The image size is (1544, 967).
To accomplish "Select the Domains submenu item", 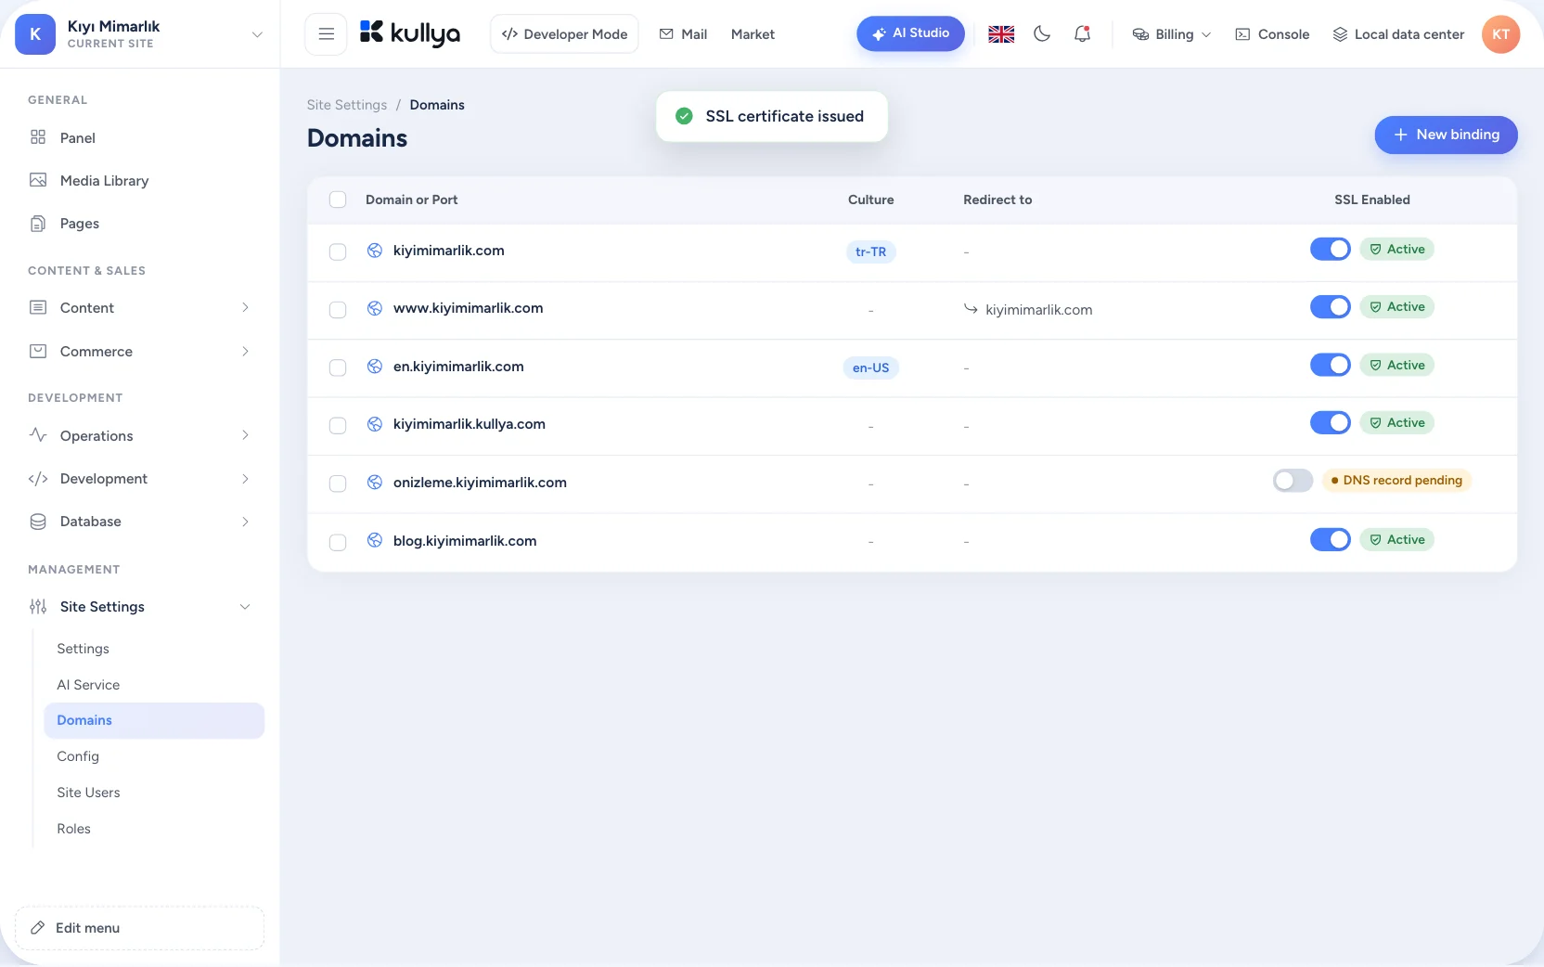I will point(154,720).
